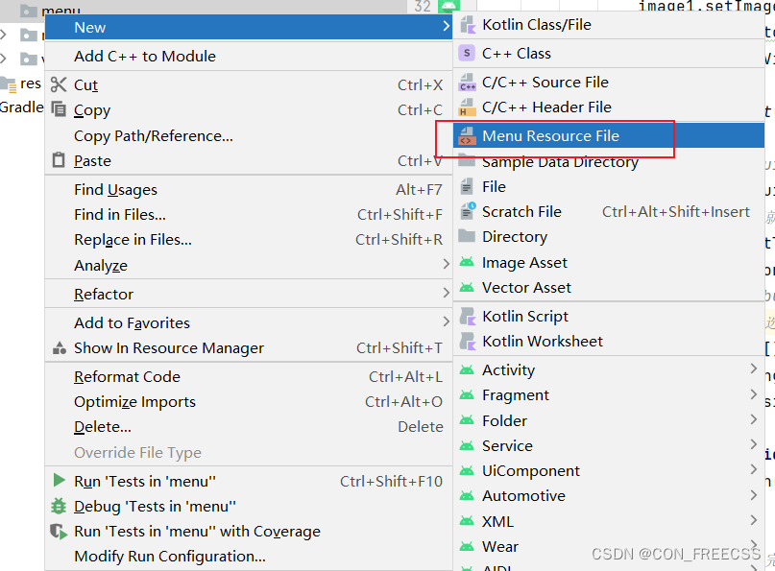Image resolution: width=775 pixels, height=571 pixels.
Task: Open Find in Files...
Action: click(248, 215)
